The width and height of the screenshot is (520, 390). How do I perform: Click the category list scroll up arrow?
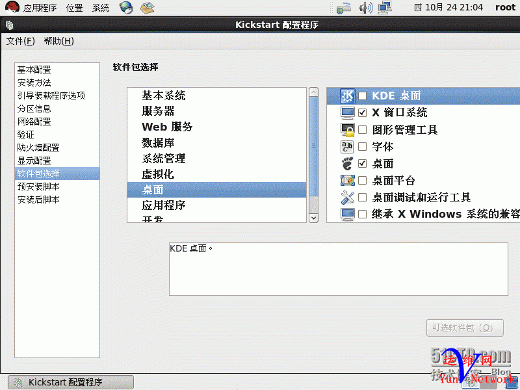(313, 92)
